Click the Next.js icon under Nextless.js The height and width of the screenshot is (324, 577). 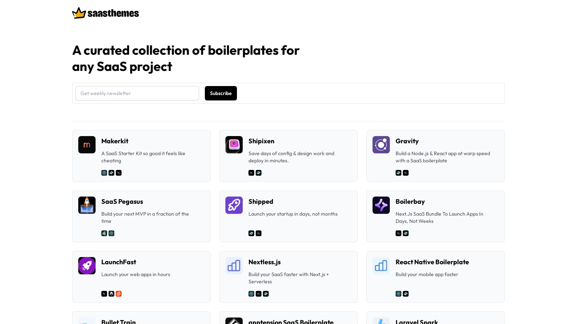point(259,294)
